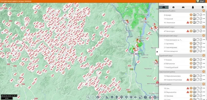Open image snapshot for 6 Райчихинск

194,64
